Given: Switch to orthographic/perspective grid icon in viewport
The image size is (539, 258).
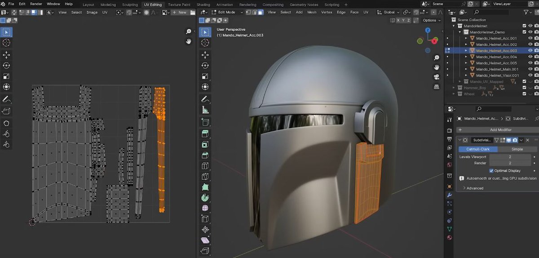Looking at the screenshot, I should (437, 86).
